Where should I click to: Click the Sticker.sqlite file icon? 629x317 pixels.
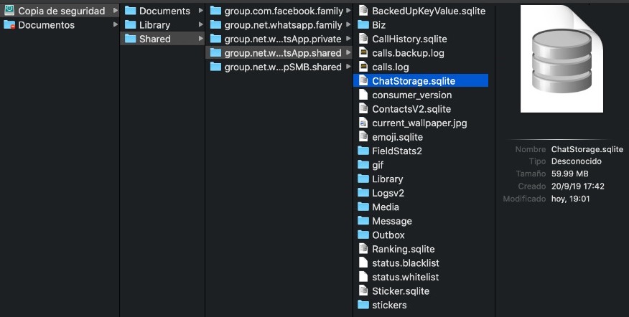tap(363, 291)
